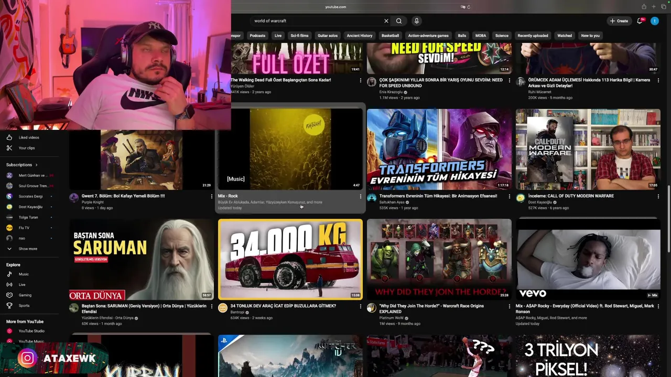Select the Guitar solos filter chip
Screen dimensions: 671x377
point(328,36)
